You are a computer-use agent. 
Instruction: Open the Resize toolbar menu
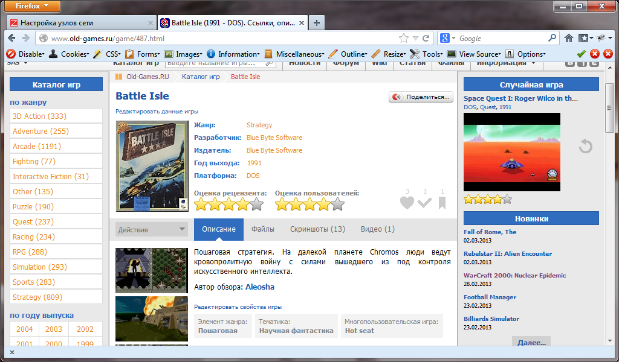point(389,54)
